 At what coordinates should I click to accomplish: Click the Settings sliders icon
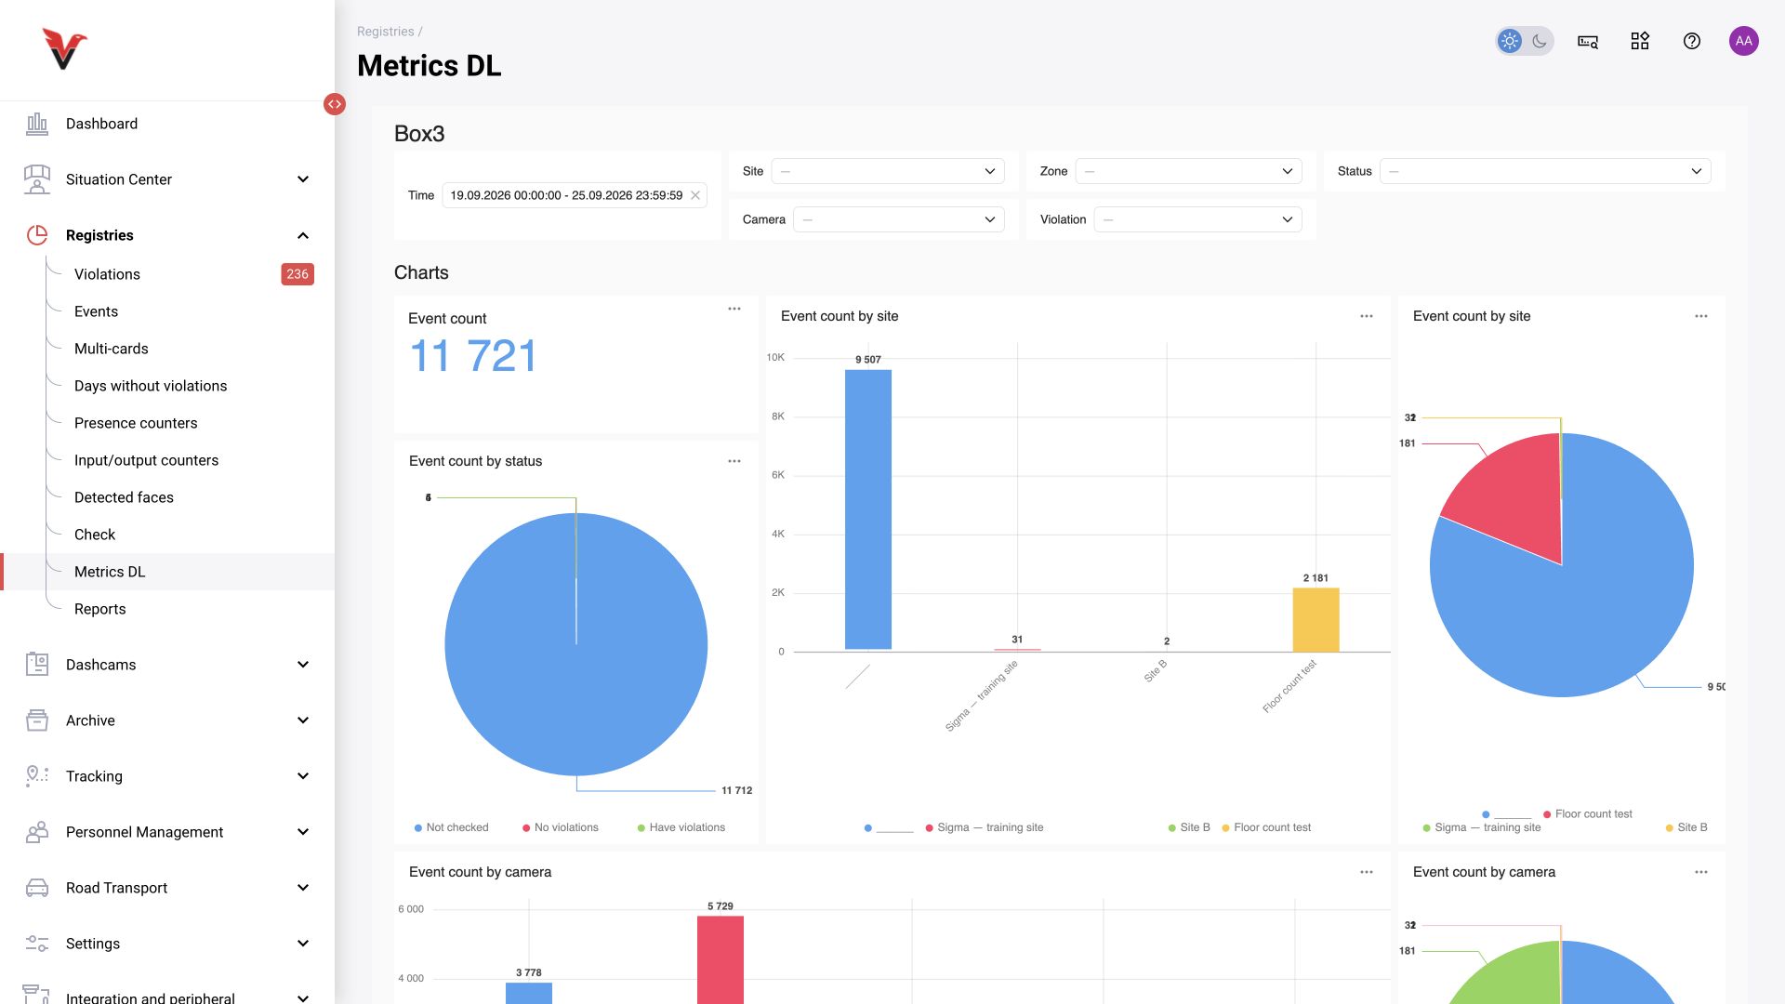[36, 943]
